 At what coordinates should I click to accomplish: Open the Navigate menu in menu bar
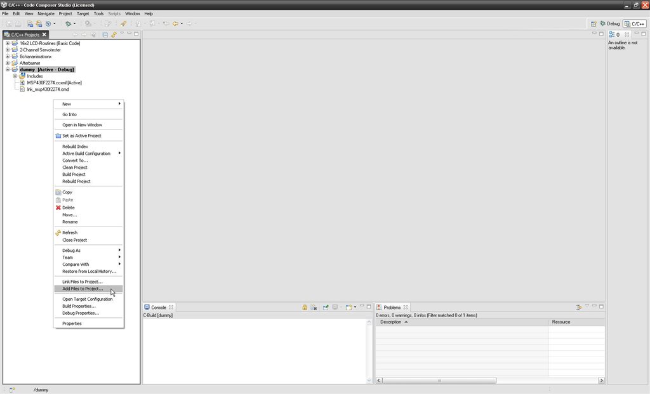click(46, 14)
